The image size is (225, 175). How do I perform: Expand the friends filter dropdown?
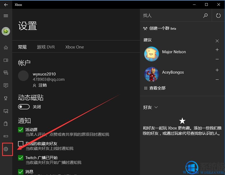pos(156,107)
